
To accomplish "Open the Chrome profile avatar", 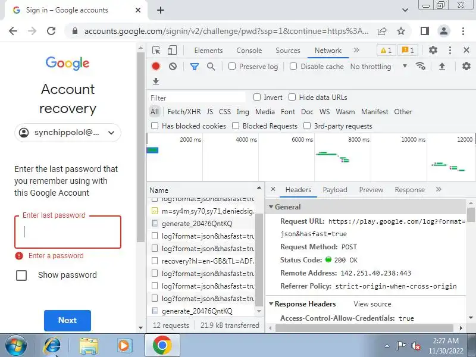I will point(444,31).
